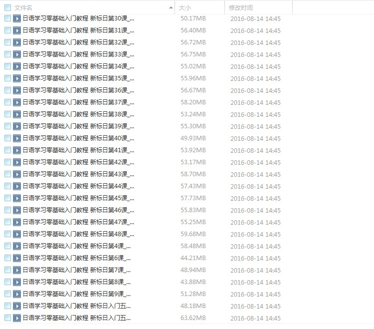Select the checkbox for the 第38课 file
The image size is (374, 329).
7,114
